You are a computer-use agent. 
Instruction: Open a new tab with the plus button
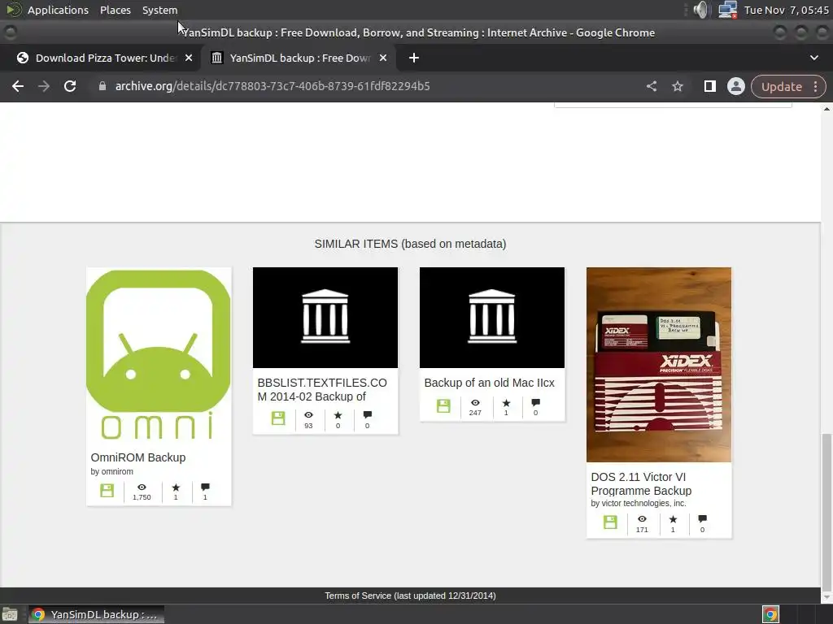414,58
